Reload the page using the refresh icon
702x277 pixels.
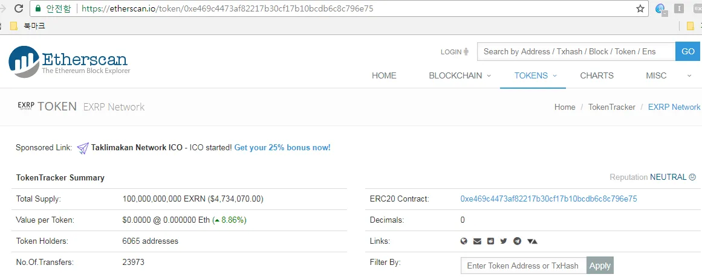coord(19,8)
